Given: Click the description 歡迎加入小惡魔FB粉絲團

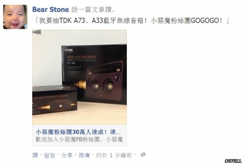Looking at the screenshot, I should click(x=79, y=140).
